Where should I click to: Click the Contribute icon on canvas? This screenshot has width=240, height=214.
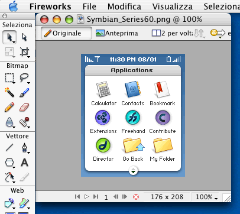click(x=163, y=118)
